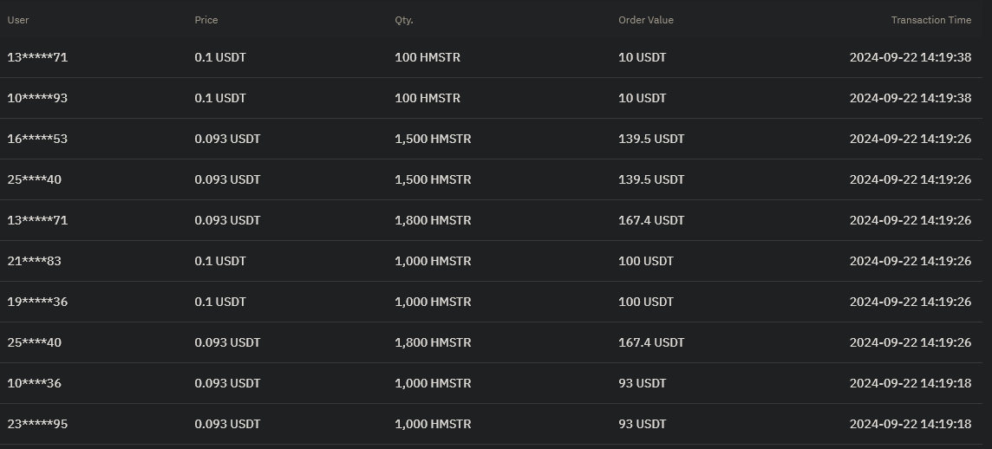The width and height of the screenshot is (992, 449).
Task: Click the 139.5 USDT value of user 16*****53
Action: tap(651, 139)
